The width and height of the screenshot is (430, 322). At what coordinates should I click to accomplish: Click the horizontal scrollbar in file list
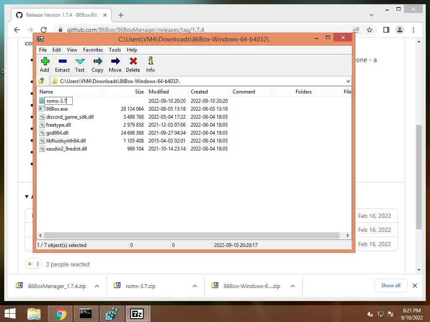coord(191,235)
